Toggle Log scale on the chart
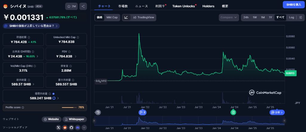Viewport: 306px width, 132px height. [291, 17]
